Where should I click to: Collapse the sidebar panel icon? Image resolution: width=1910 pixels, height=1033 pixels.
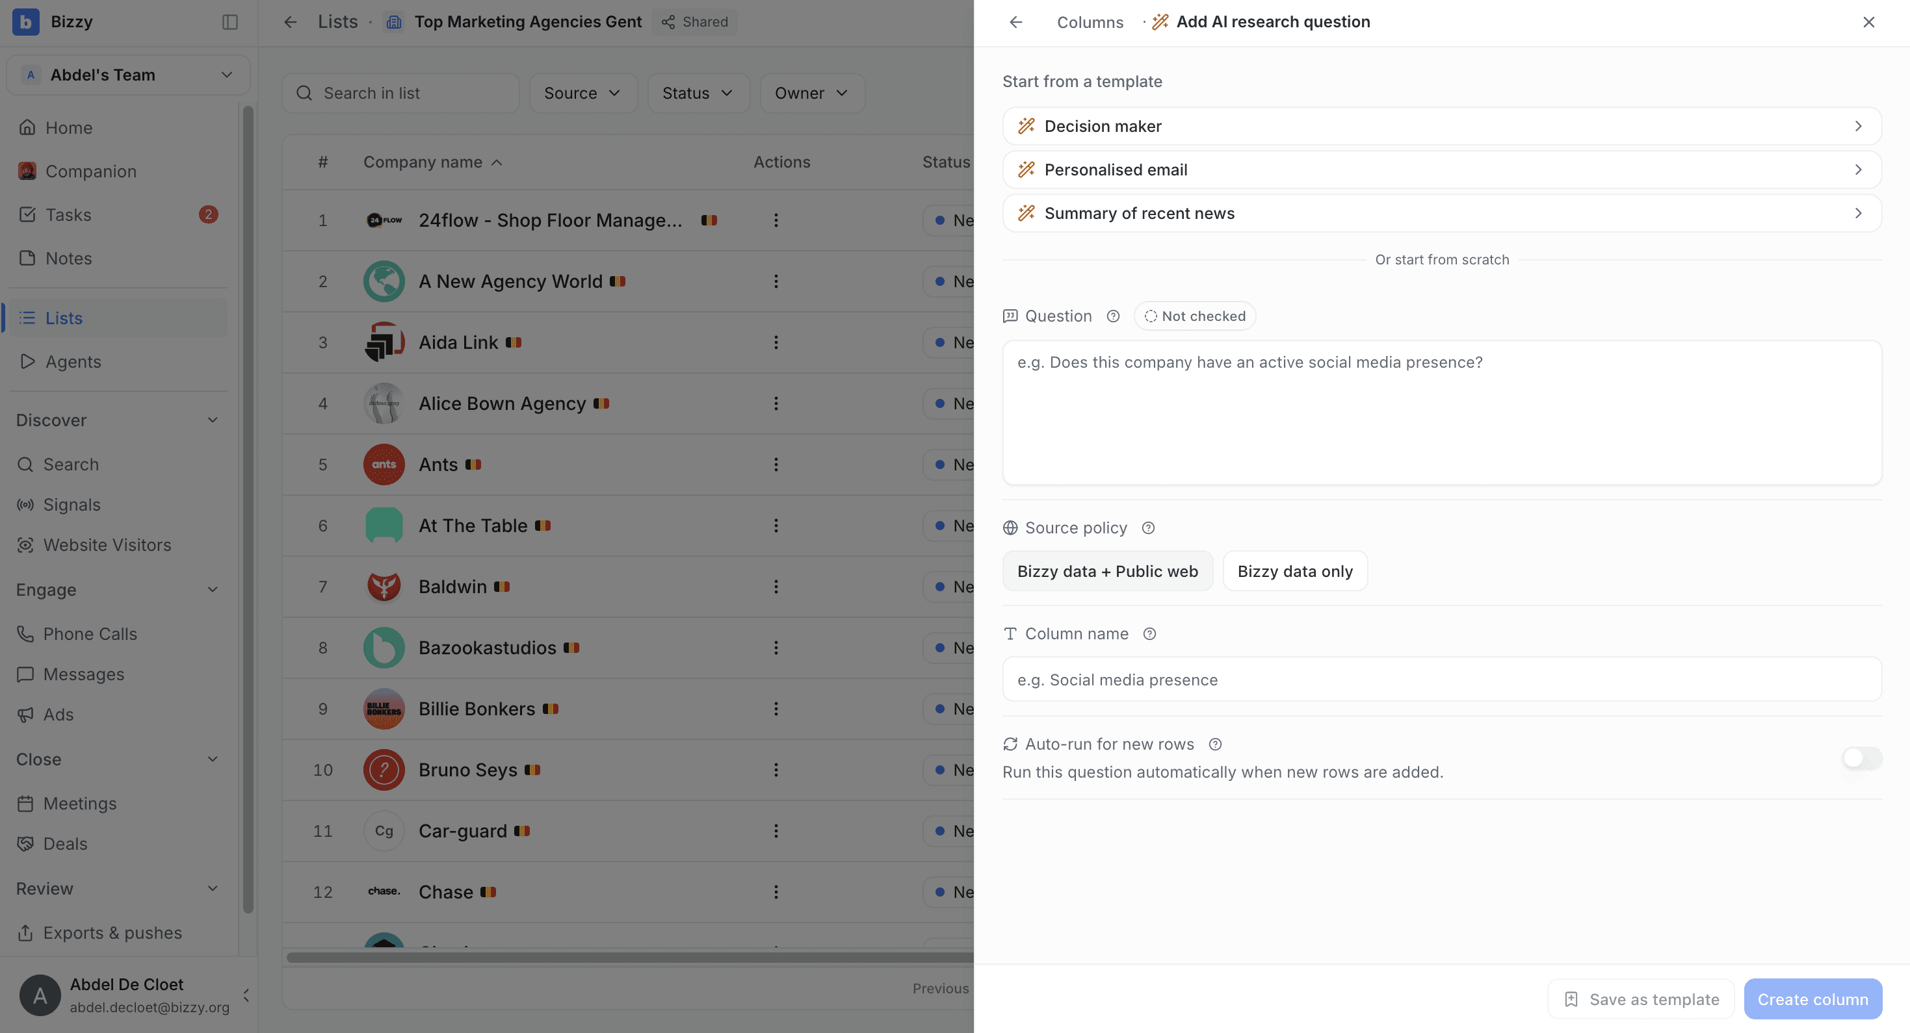(x=230, y=22)
